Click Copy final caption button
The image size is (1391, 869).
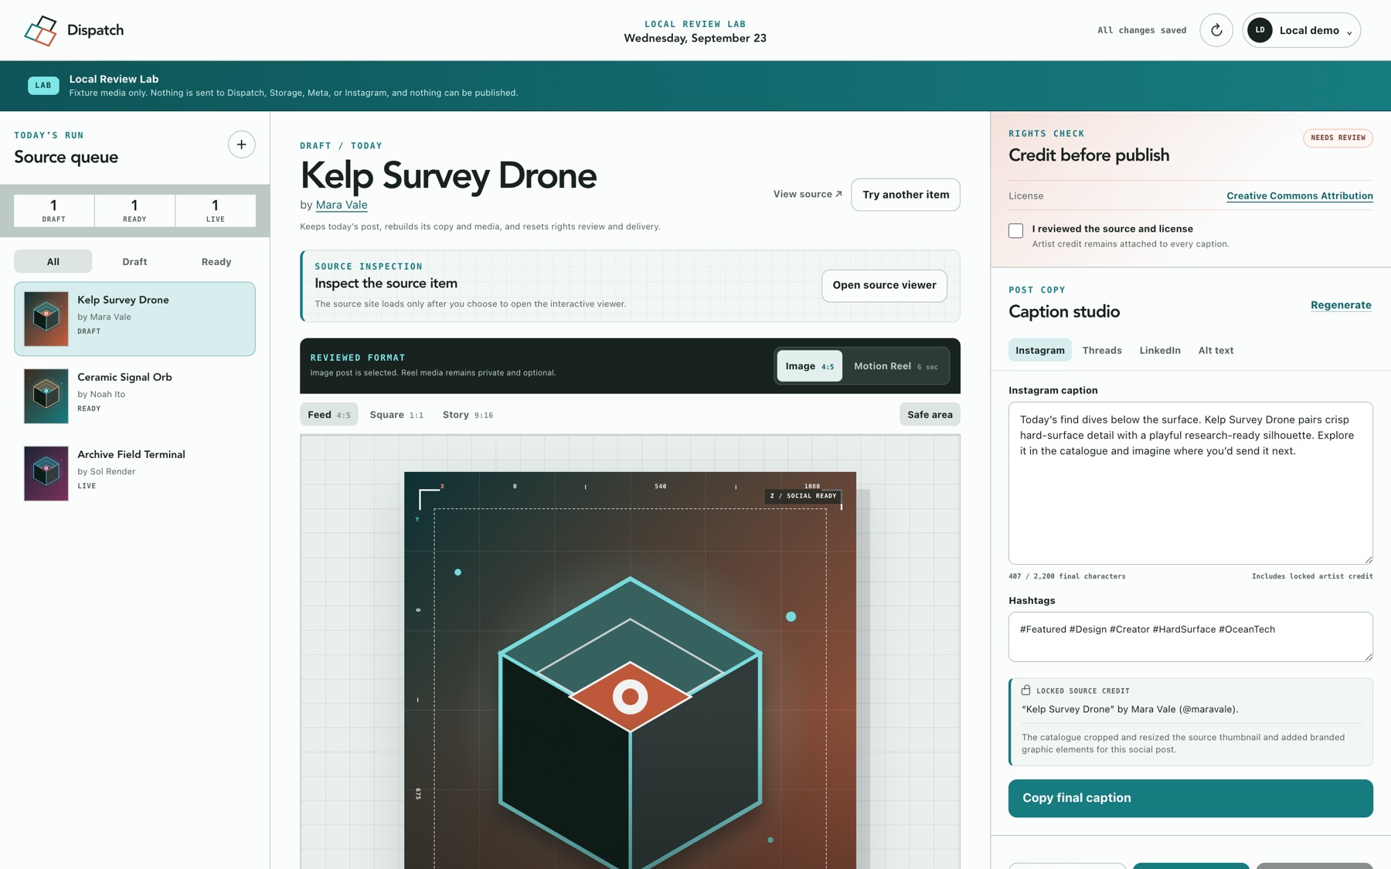coord(1190,798)
